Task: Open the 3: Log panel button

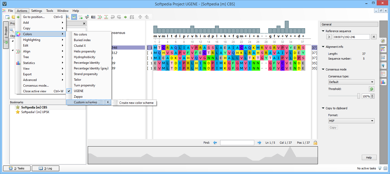Action: coord(45,168)
